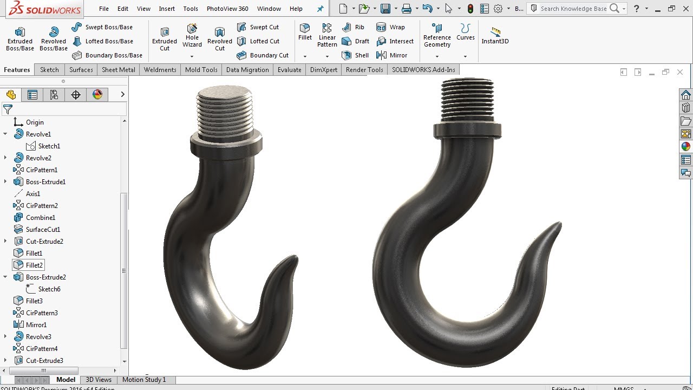Pin the menu bar with pushpin
Screen dimensions: 693x390
[320, 9]
